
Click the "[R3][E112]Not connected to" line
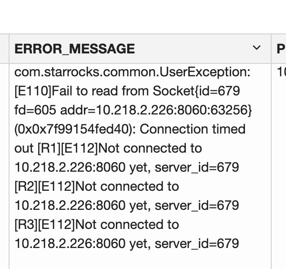pos(97,225)
